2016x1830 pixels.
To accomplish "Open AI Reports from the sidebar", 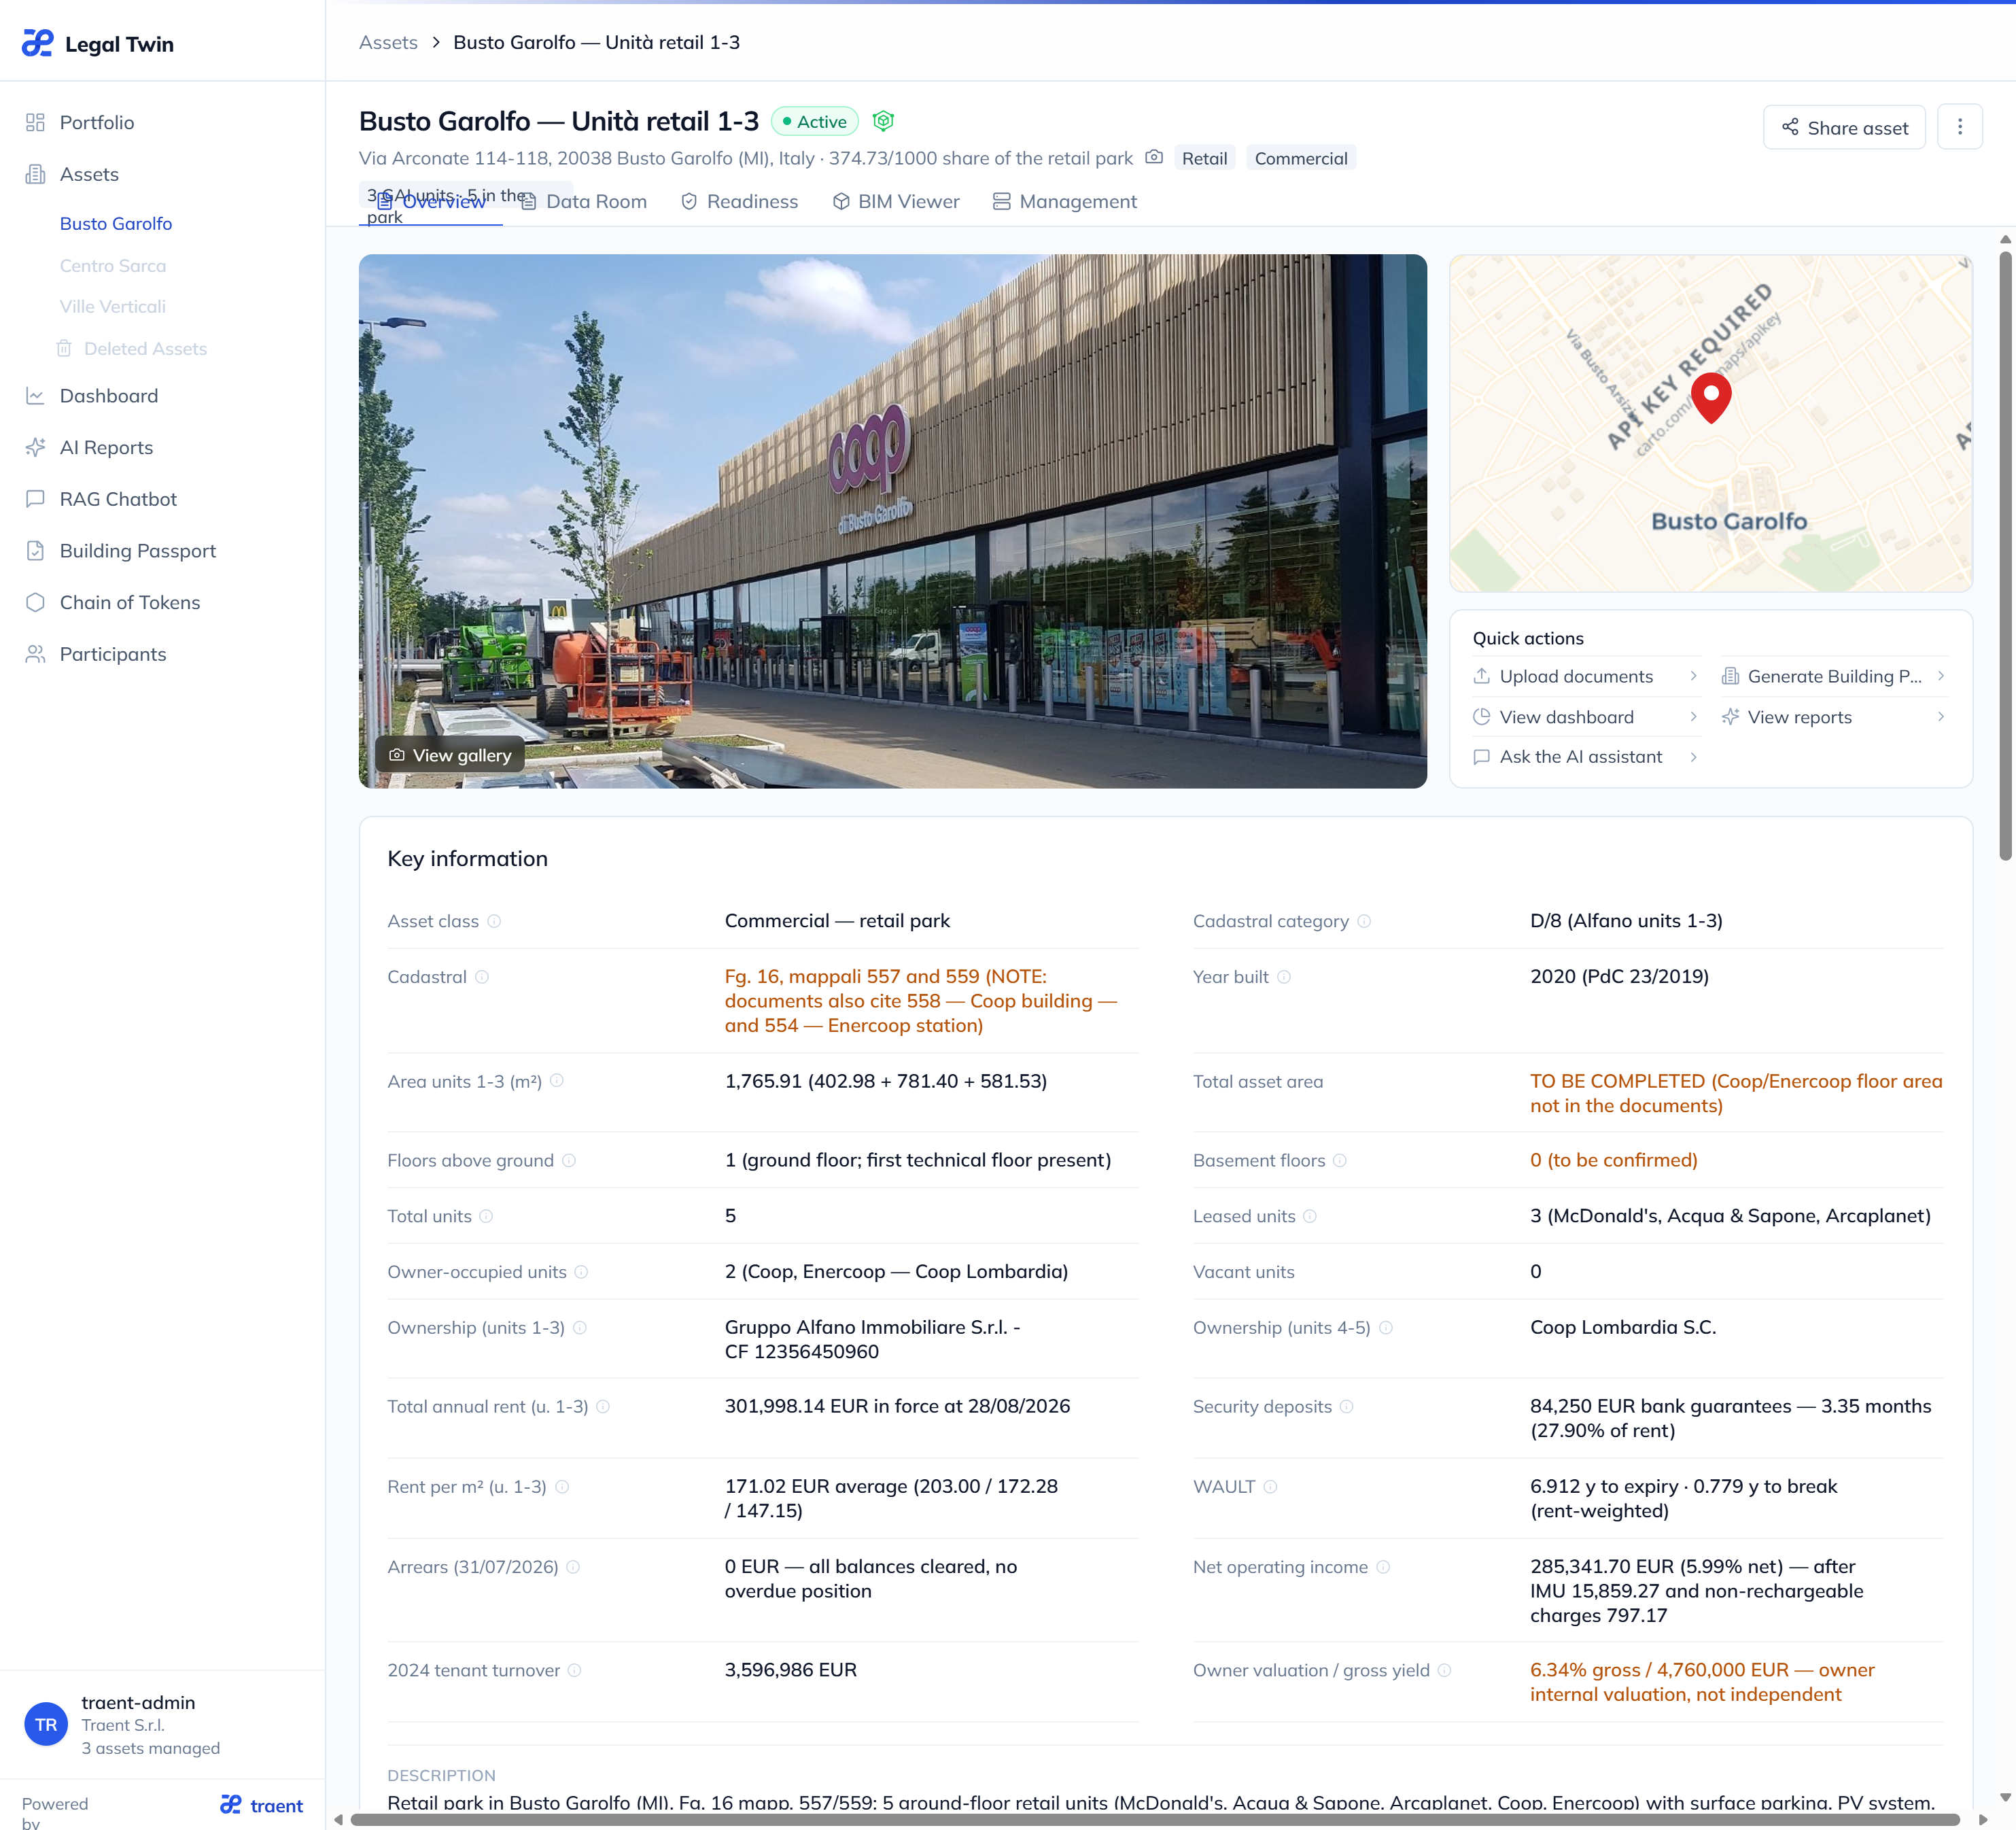I will coord(106,447).
